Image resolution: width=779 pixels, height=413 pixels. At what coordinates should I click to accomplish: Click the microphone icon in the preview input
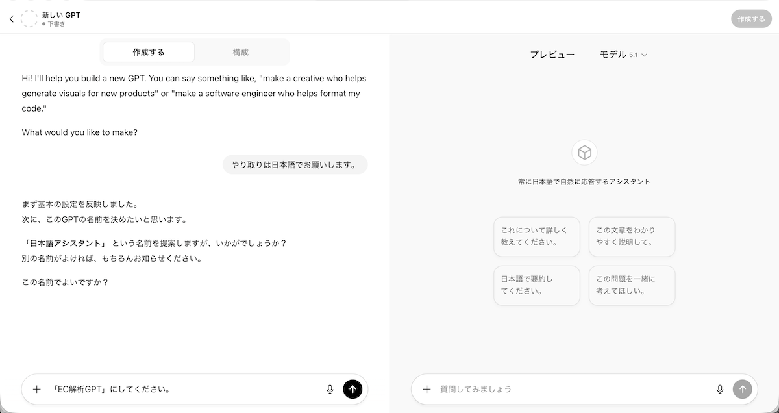pos(720,389)
